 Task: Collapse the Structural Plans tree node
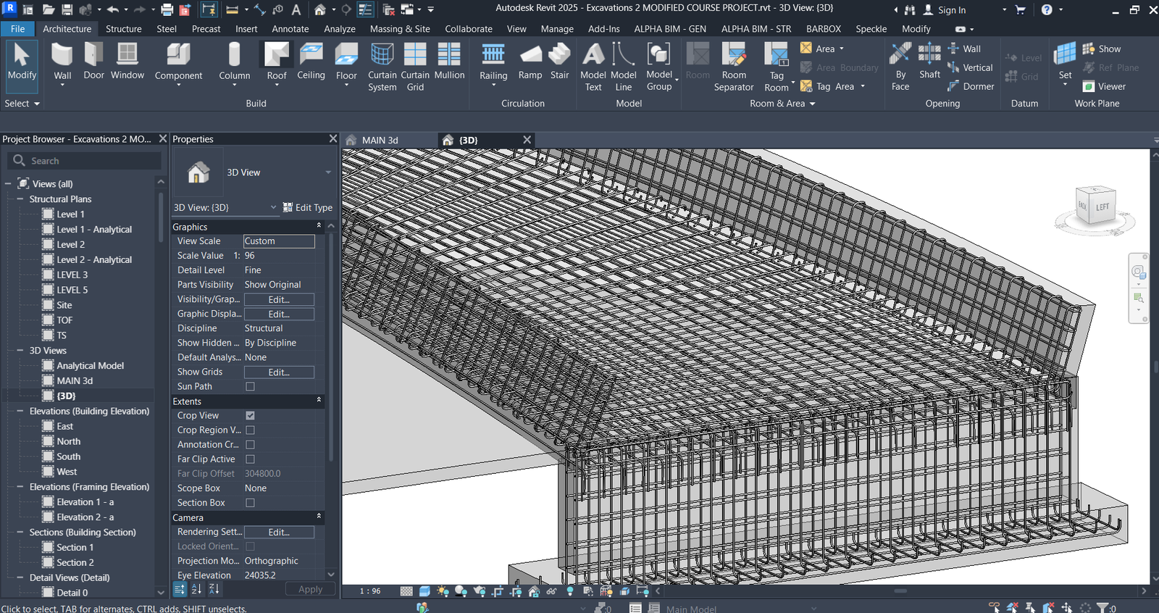point(20,199)
